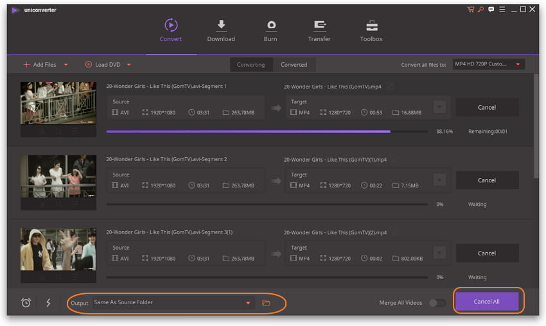Click the Segment 3(1) progress bar
The width and height of the screenshot is (546, 326).
point(267,277)
